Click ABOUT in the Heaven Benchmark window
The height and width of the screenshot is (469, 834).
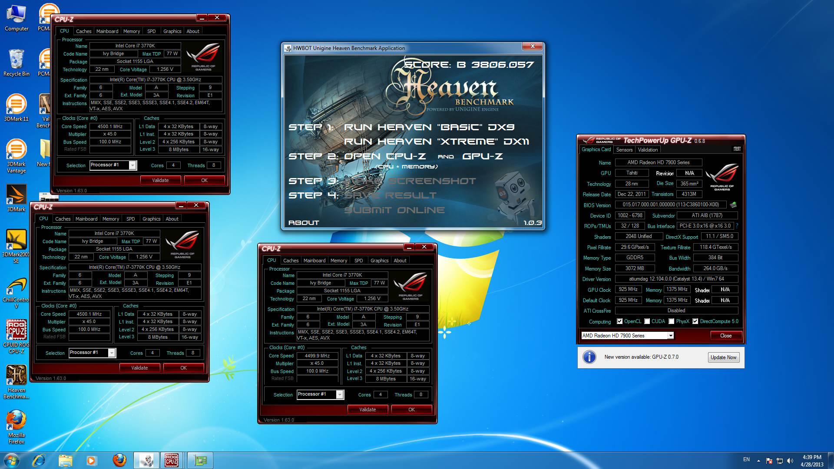click(x=304, y=223)
